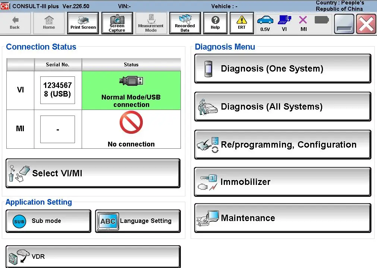Open the Maintenance menu
The height and width of the screenshot is (268, 377).
(x=282, y=218)
